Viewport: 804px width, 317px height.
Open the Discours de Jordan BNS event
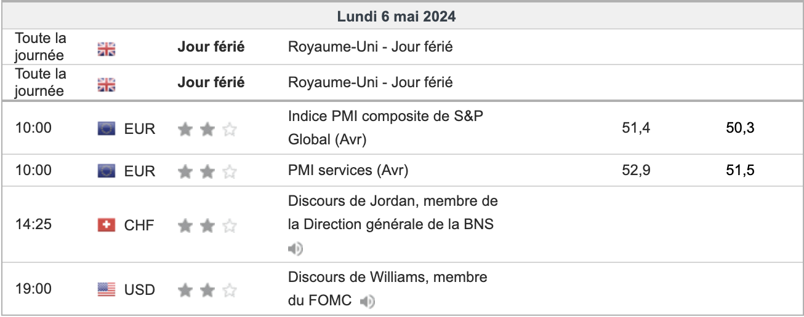click(x=393, y=213)
